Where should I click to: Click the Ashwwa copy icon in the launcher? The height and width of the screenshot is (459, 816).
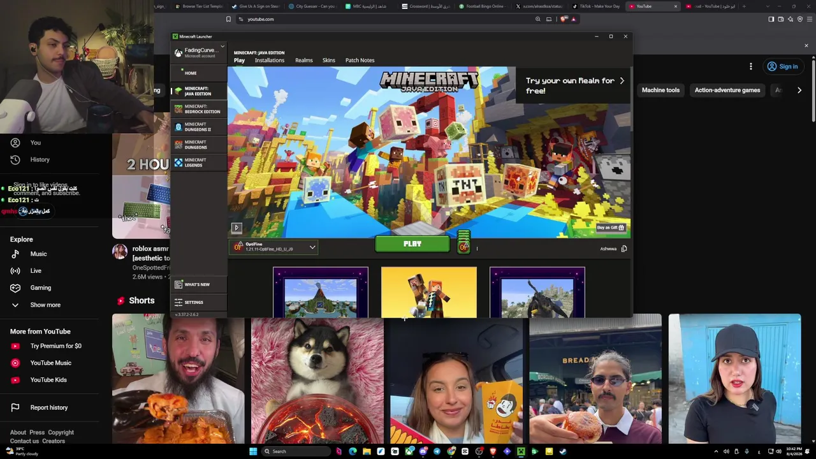pyautogui.click(x=624, y=249)
